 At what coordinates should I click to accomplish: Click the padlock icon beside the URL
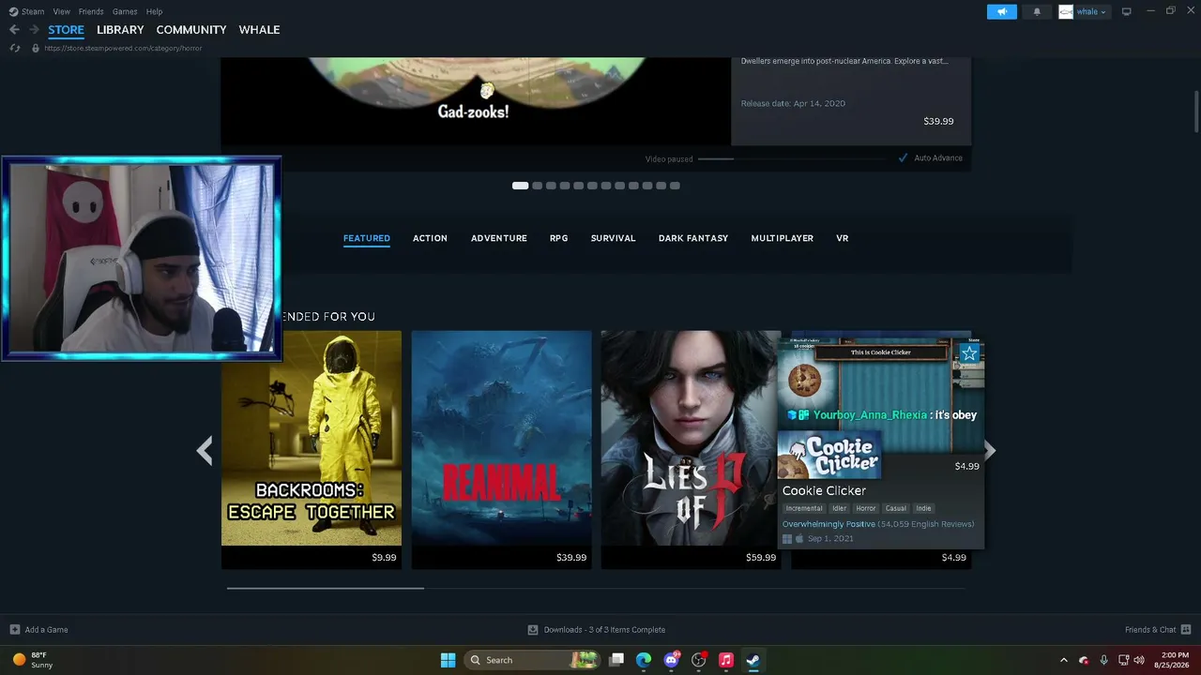click(x=36, y=48)
